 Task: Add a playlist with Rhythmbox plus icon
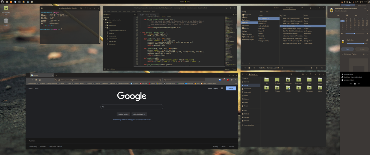coord(243,63)
